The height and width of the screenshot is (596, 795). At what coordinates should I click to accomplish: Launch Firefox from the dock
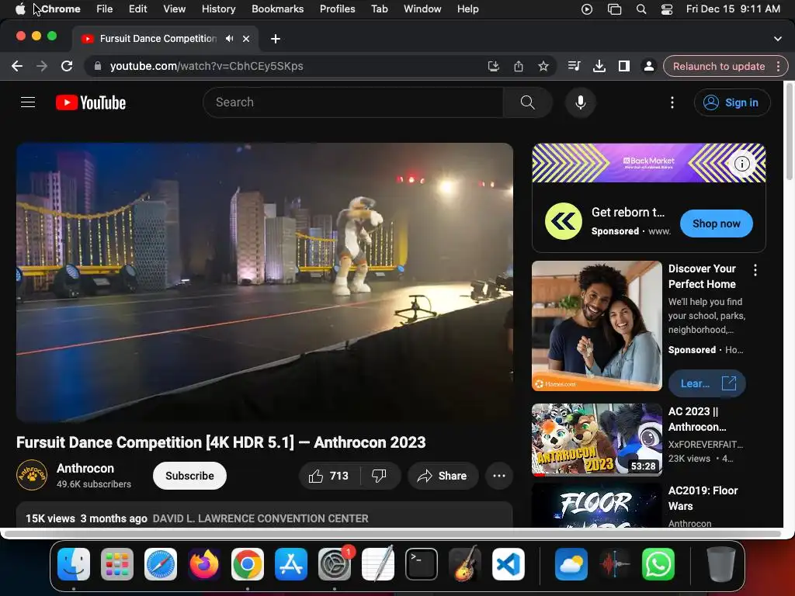coord(204,564)
